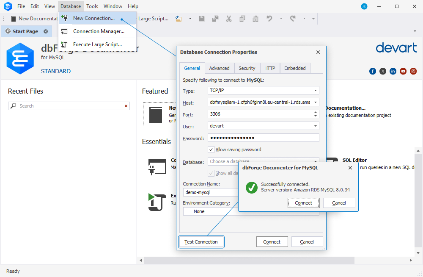Click Cancel in the success message box
Viewport: 423px width, 277px height.
[339, 203]
